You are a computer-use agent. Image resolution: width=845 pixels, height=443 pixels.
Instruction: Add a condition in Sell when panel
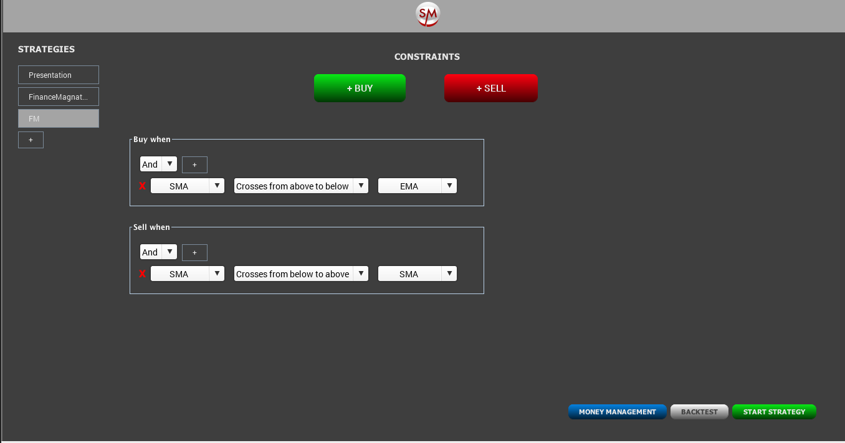point(194,252)
